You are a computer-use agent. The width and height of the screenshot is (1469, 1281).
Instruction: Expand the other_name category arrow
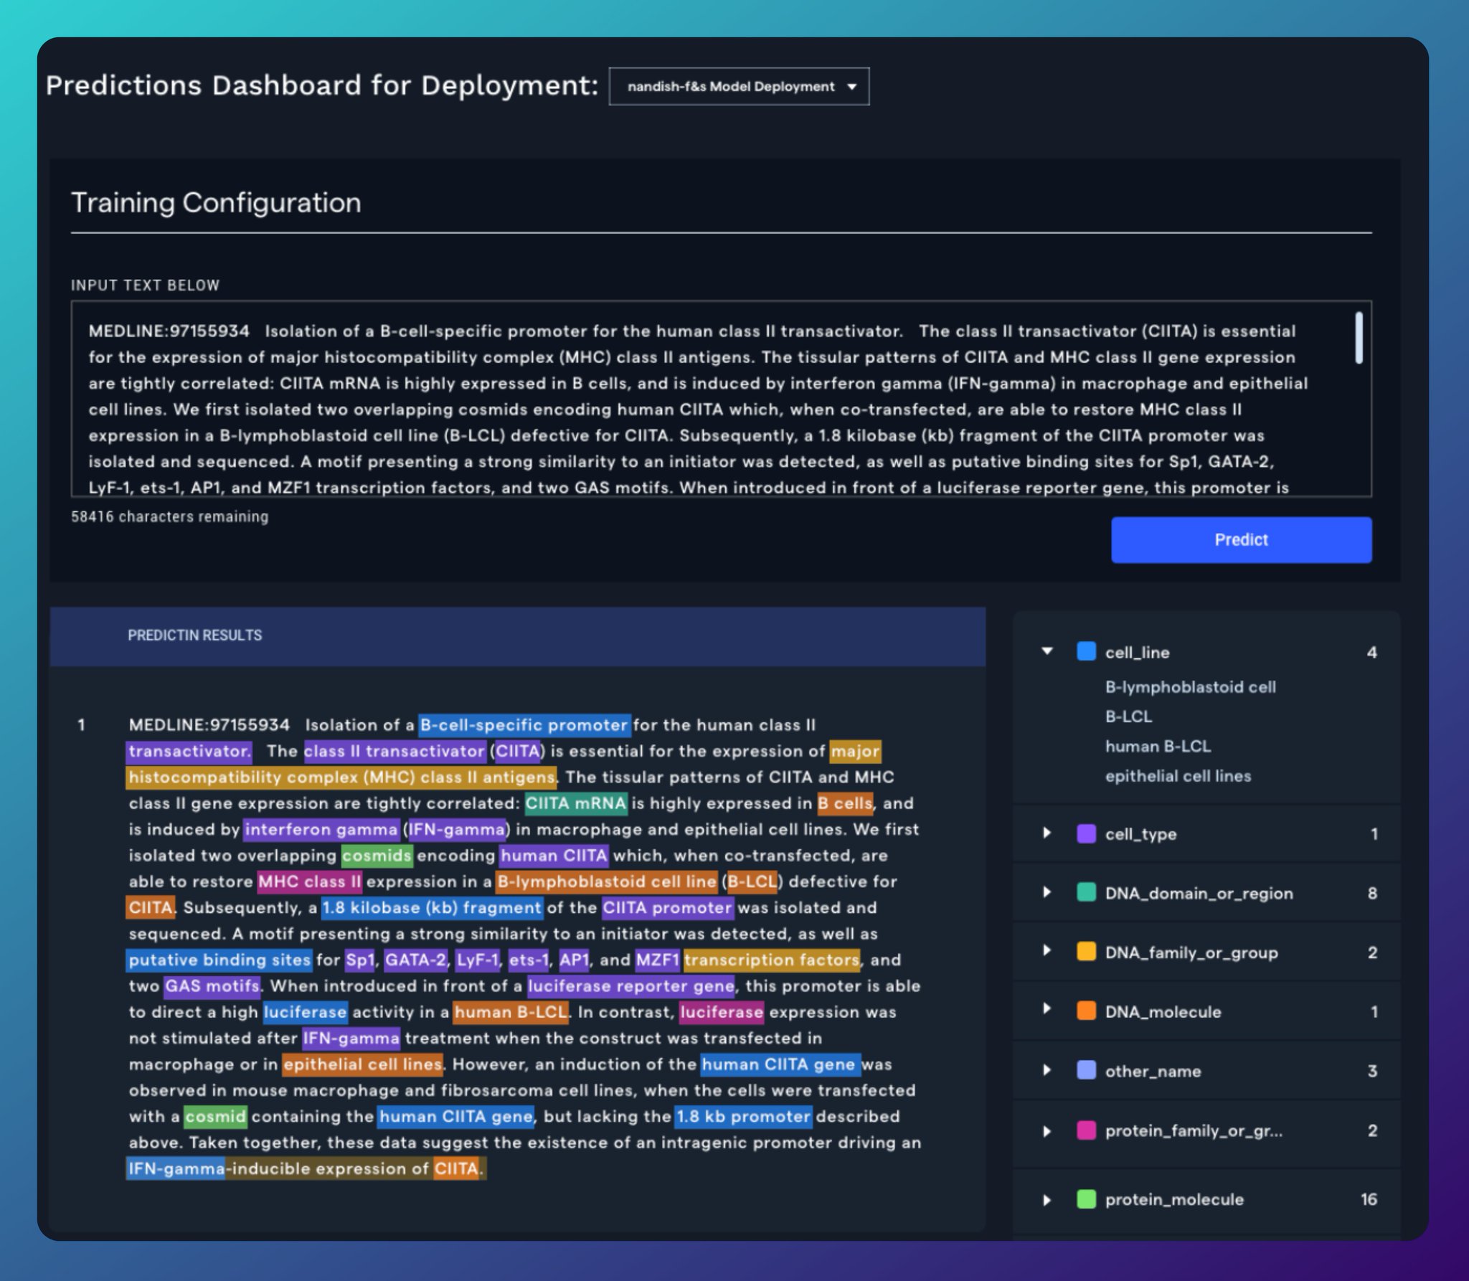pos(1047,1070)
